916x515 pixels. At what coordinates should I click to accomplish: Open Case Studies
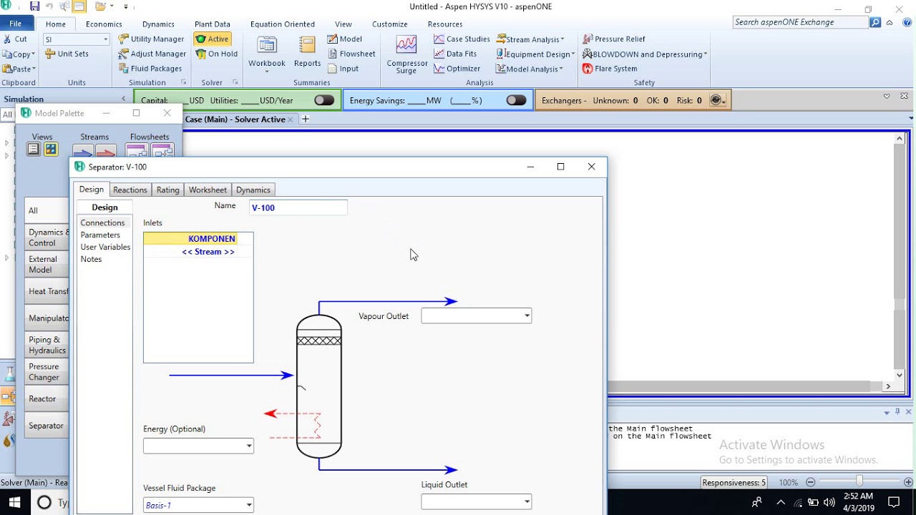(x=462, y=39)
